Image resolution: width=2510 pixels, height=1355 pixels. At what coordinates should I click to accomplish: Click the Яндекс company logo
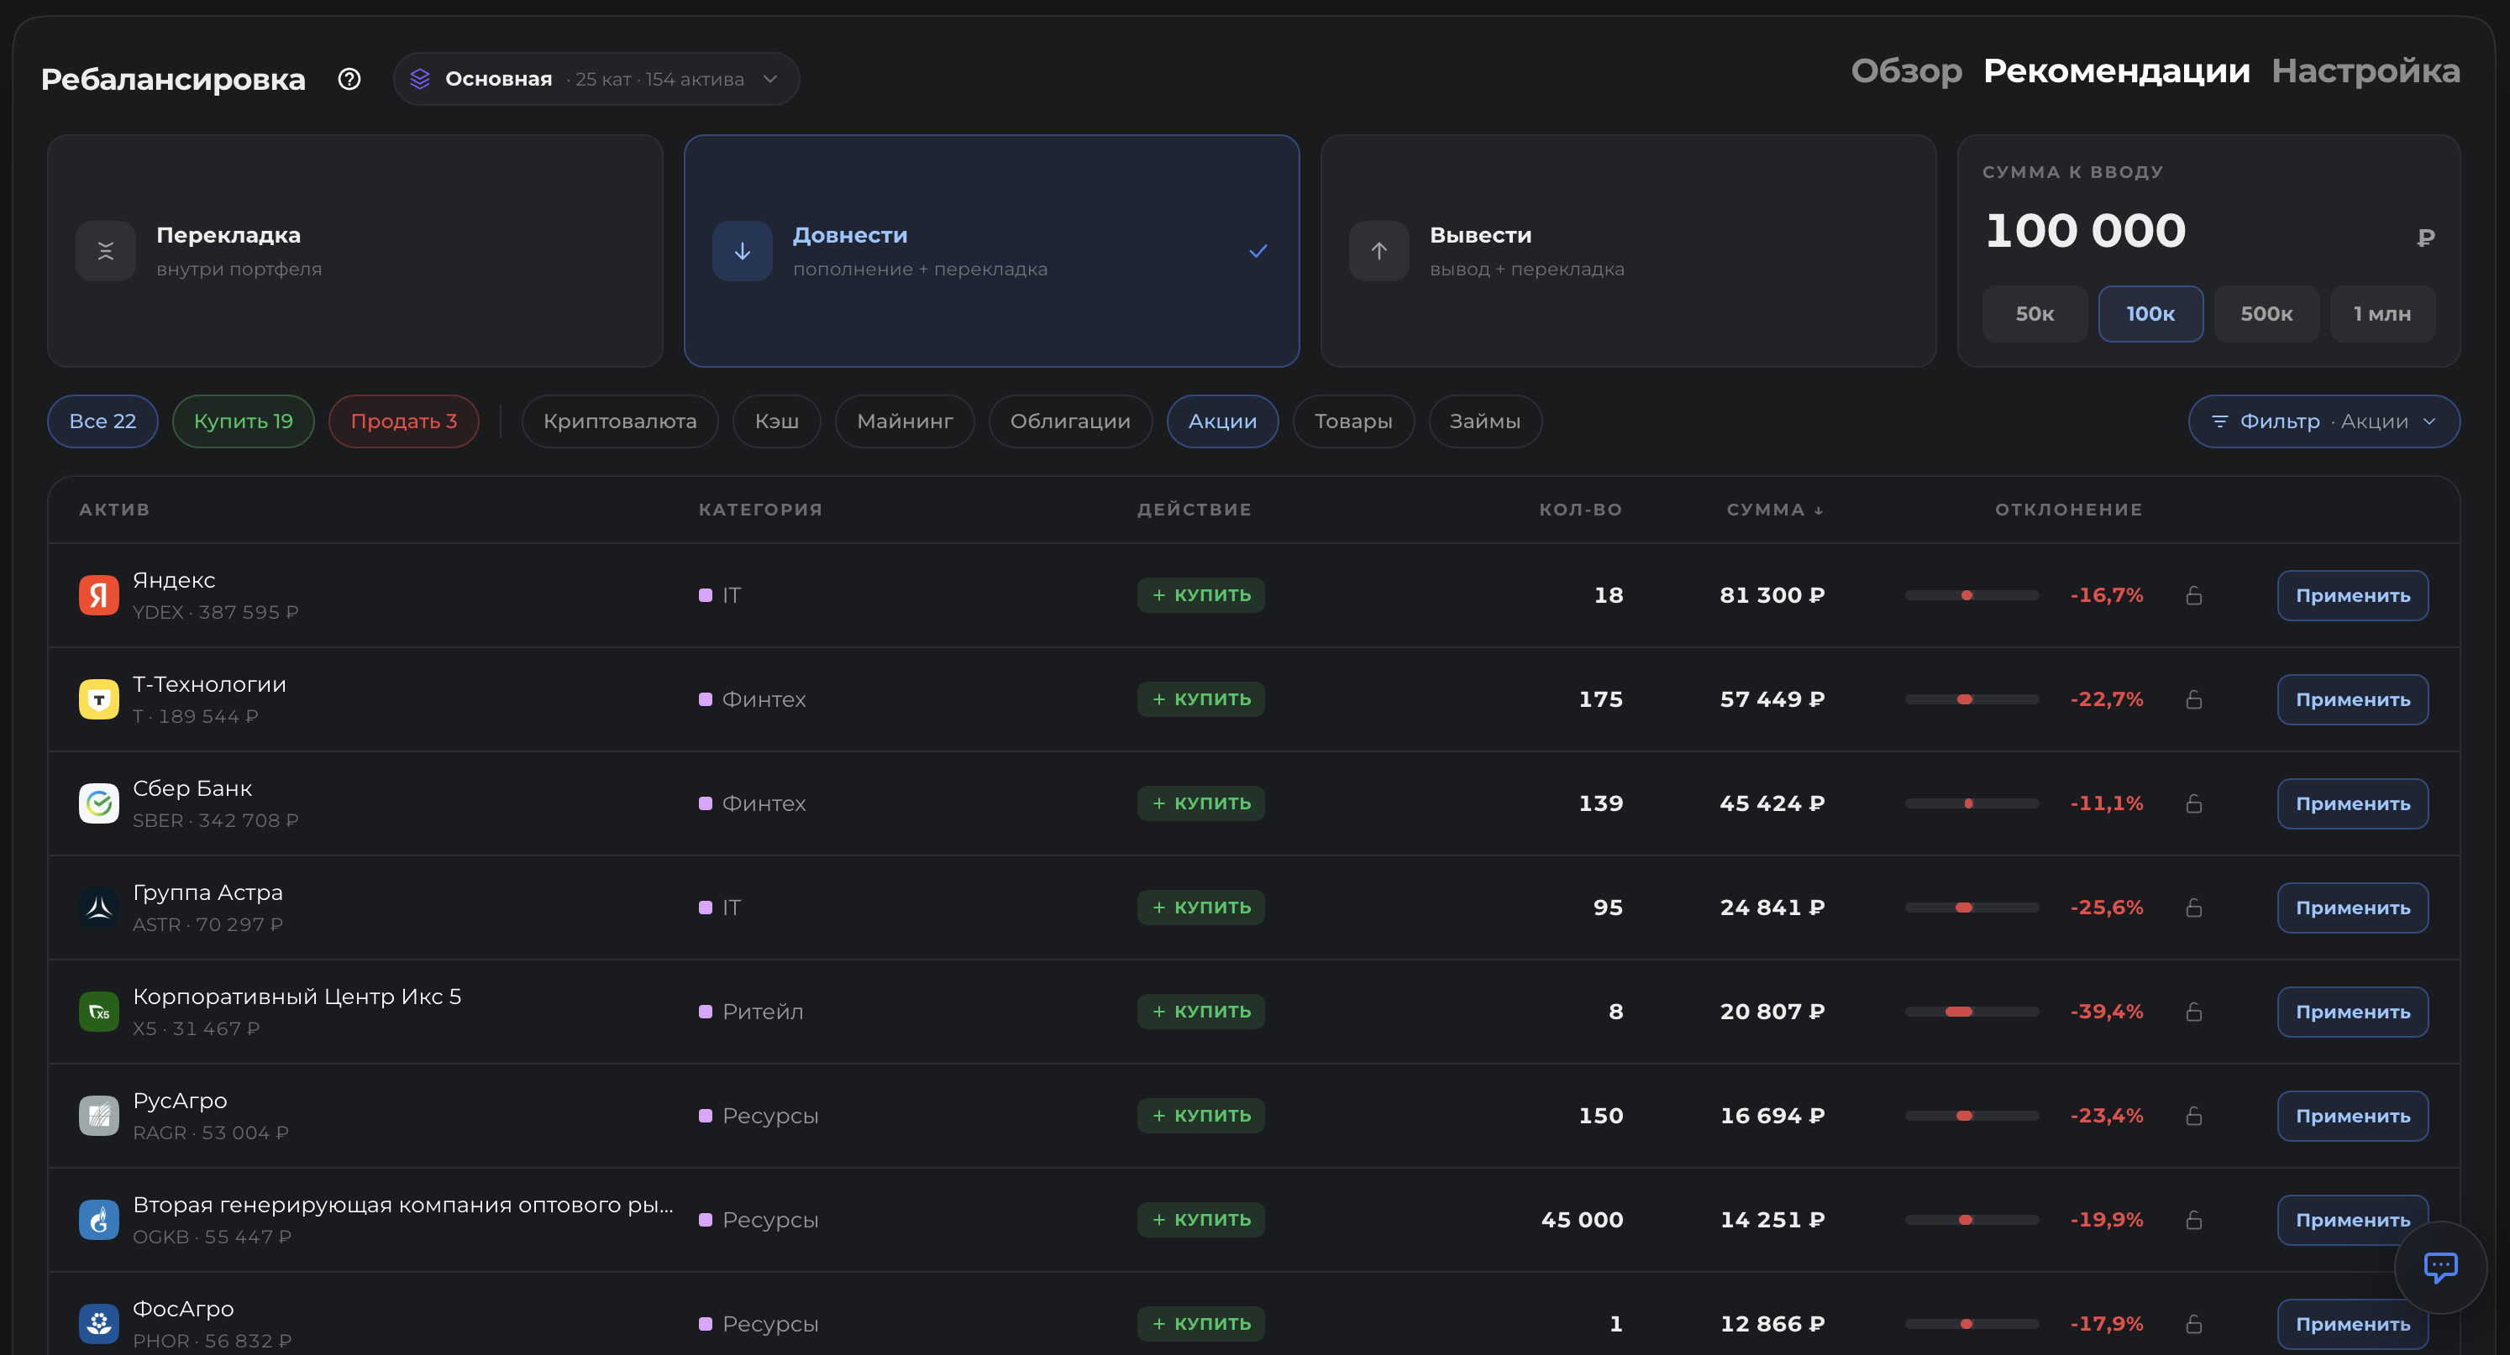98,595
